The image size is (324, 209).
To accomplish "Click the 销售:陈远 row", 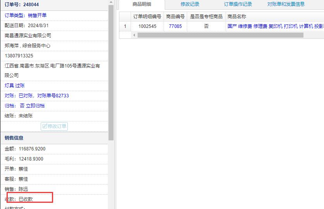I will (x=54, y=189).
